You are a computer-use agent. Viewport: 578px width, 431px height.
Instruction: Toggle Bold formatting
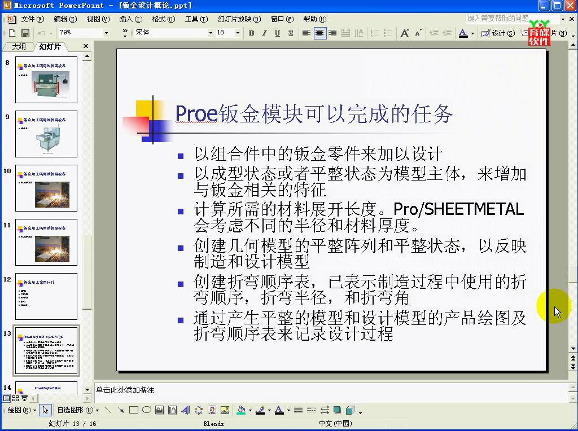tap(251, 33)
